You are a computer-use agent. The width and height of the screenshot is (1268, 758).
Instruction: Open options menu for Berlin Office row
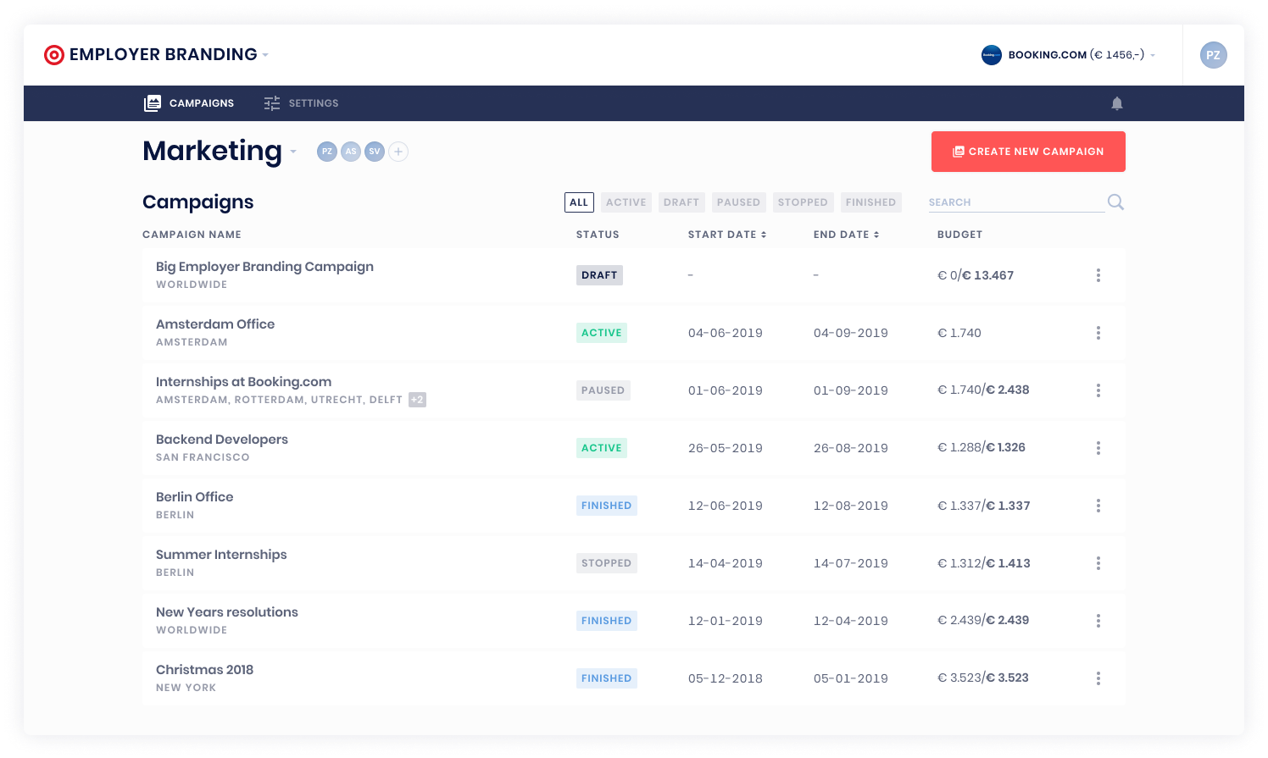(1098, 506)
